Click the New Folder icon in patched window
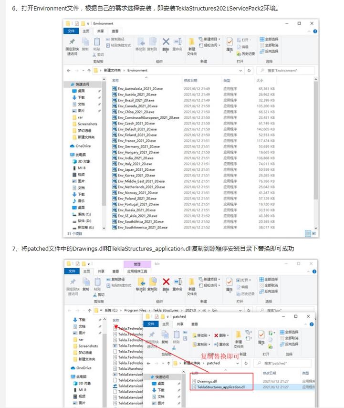Viewport: 344px width, 408px height. click(x=239, y=335)
